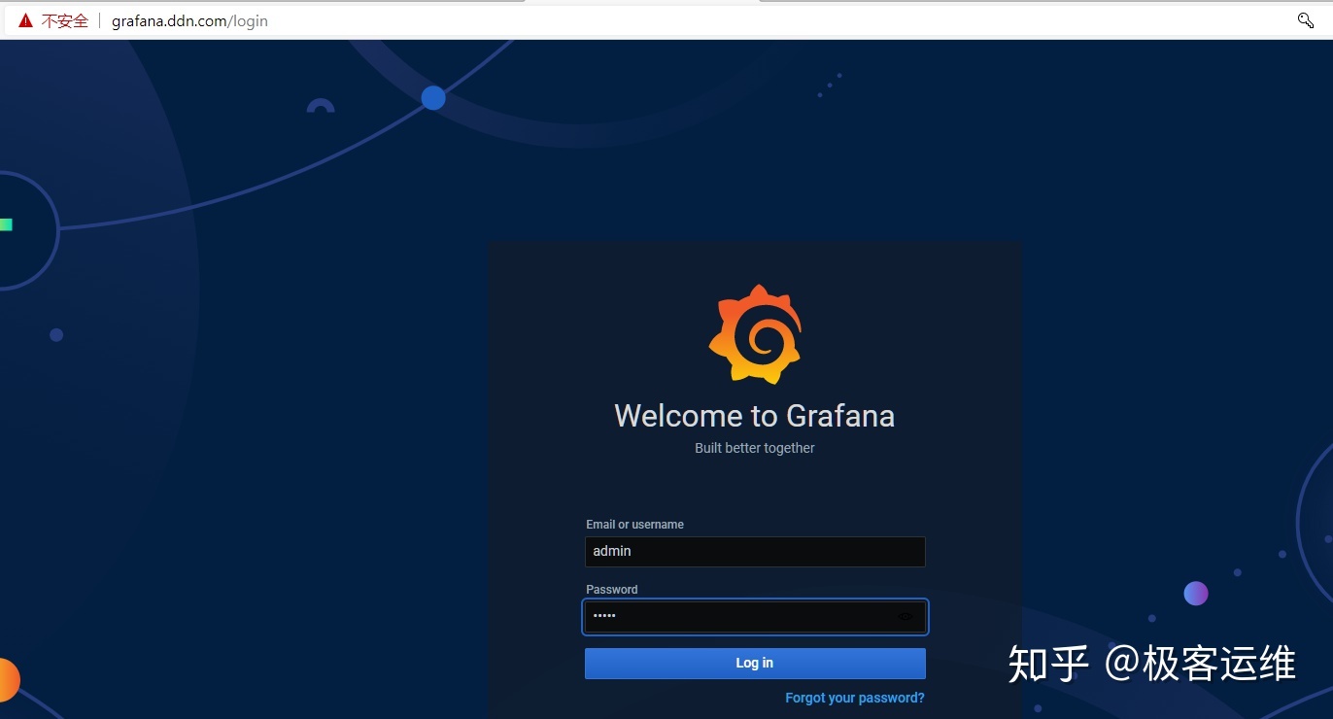Click the Email or username label
Image resolution: width=1333 pixels, height=719 pixels.
pyautogui.click(x=634, y=525)
